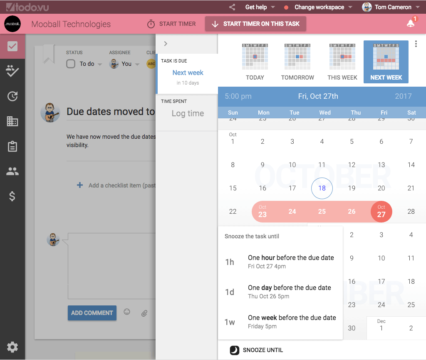Select October 14 in the calendar
Viewport: 426px width, 360px height.
tap(411, 165)
